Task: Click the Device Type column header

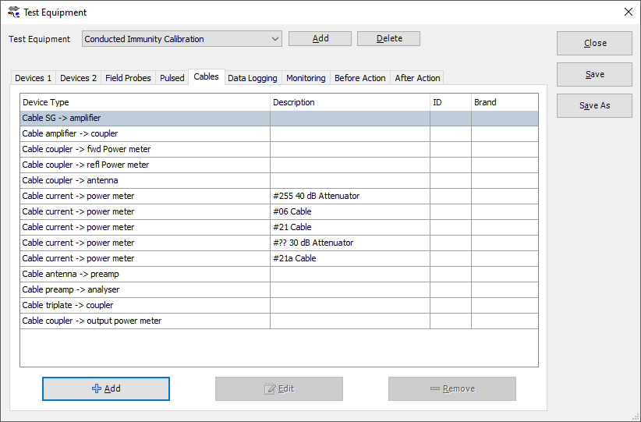Action: 145,102
